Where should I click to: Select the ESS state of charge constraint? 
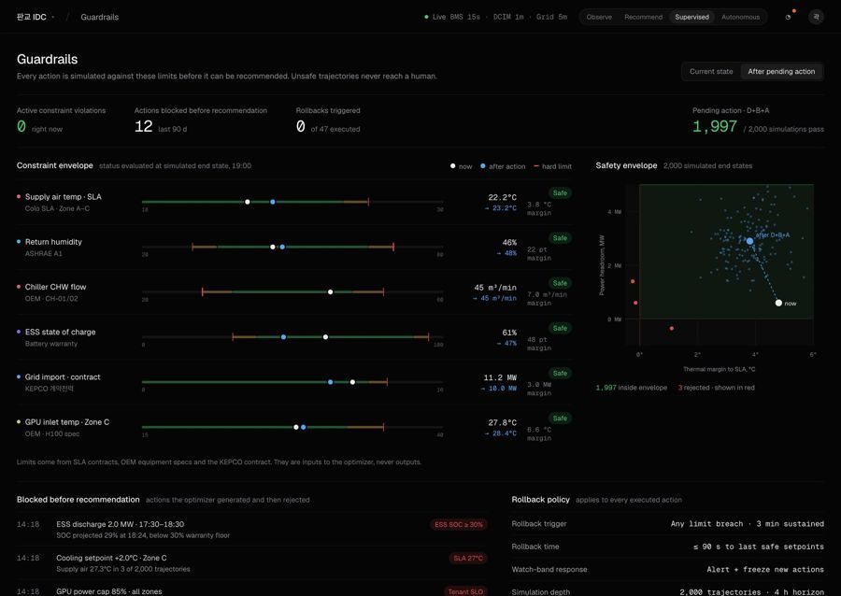click(x=60, y=332)
